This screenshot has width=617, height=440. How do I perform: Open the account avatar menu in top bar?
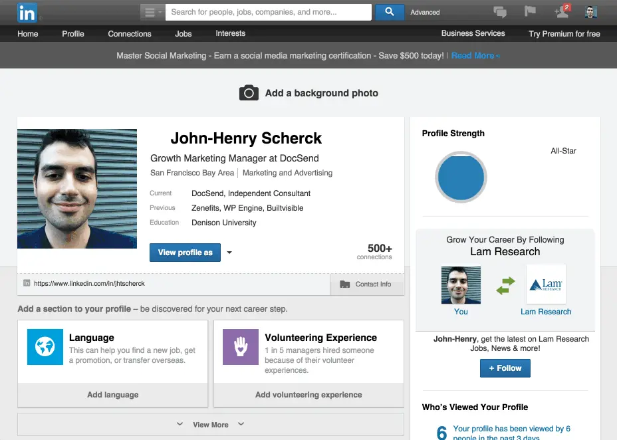point(590,12)
